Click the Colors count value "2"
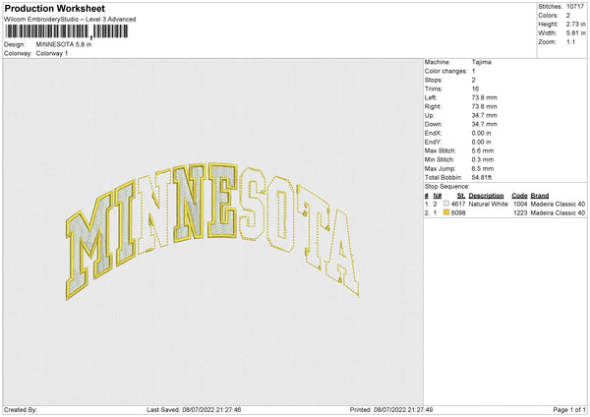 (x=568, y=16)
